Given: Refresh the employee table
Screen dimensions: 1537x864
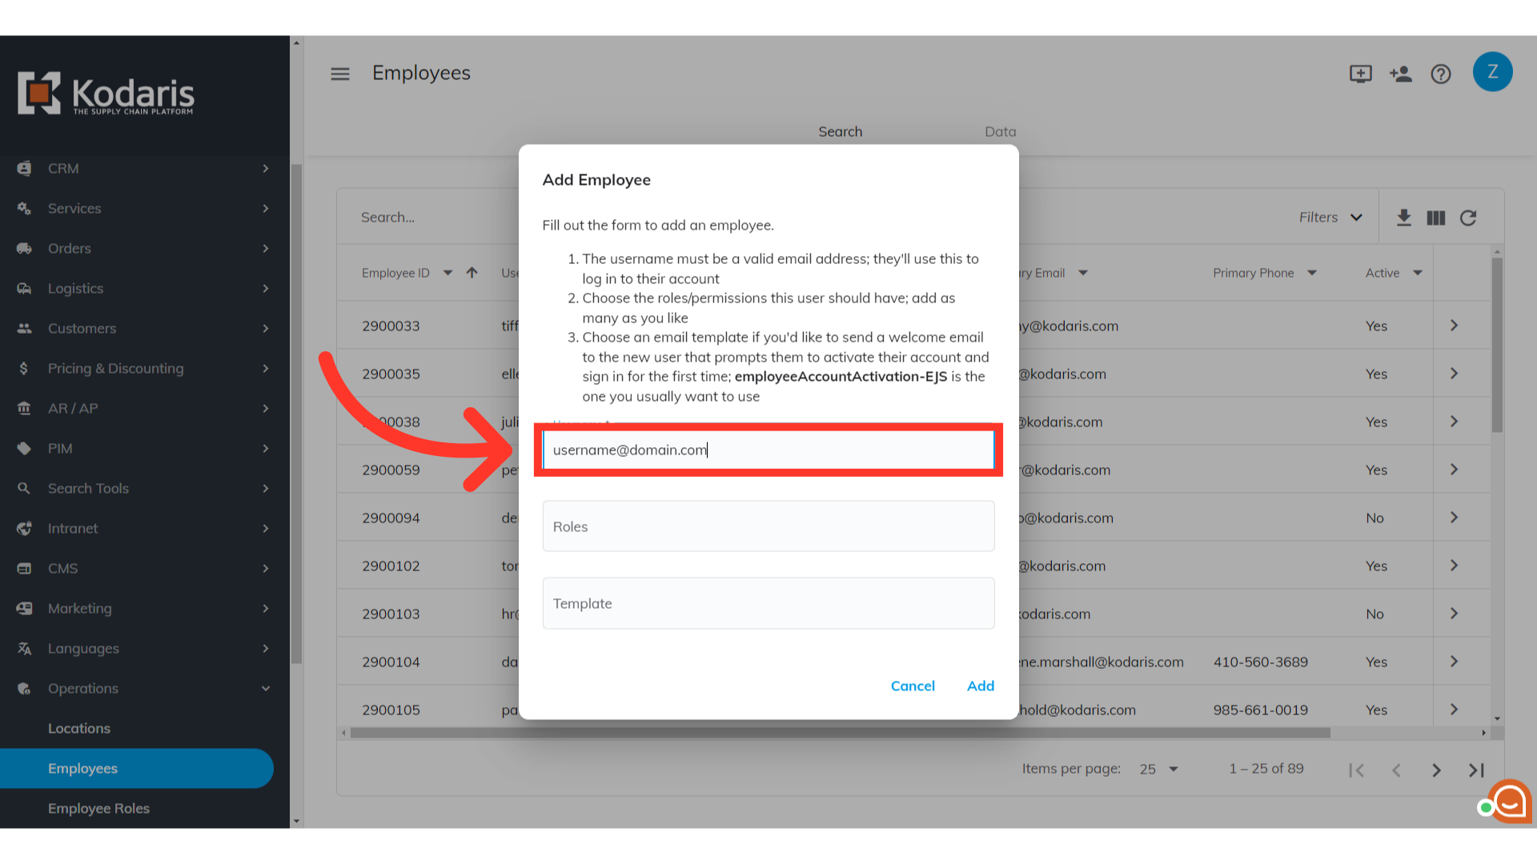Looking at the screenshot, I should [1468, 218].
